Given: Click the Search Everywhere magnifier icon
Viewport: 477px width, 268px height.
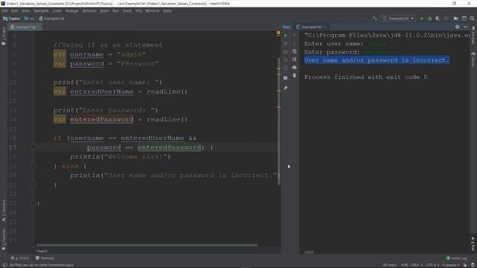Looking at the screenshot, I should click(472, 19).
